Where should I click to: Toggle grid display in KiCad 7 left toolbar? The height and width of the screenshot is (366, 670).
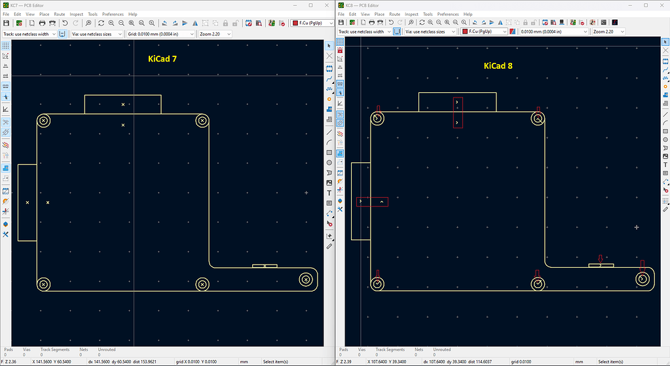pos(5,45)
